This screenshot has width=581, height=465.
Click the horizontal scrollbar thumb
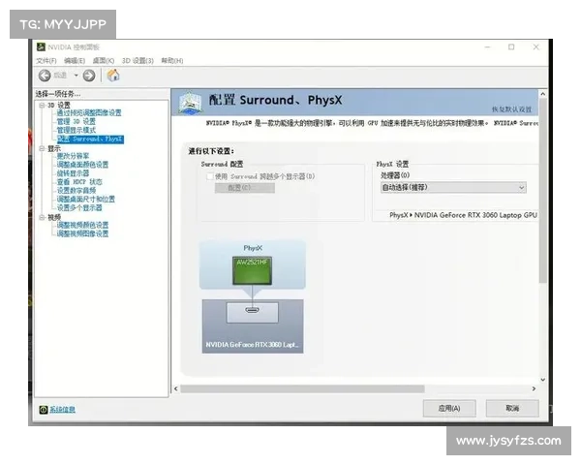pyautogui.click(x=302, y=388)
